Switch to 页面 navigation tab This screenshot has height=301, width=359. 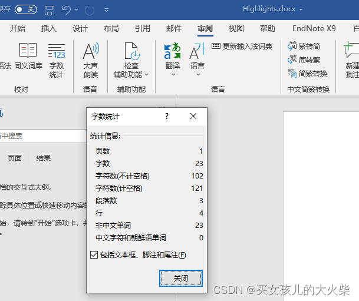(x=15, y=158)
